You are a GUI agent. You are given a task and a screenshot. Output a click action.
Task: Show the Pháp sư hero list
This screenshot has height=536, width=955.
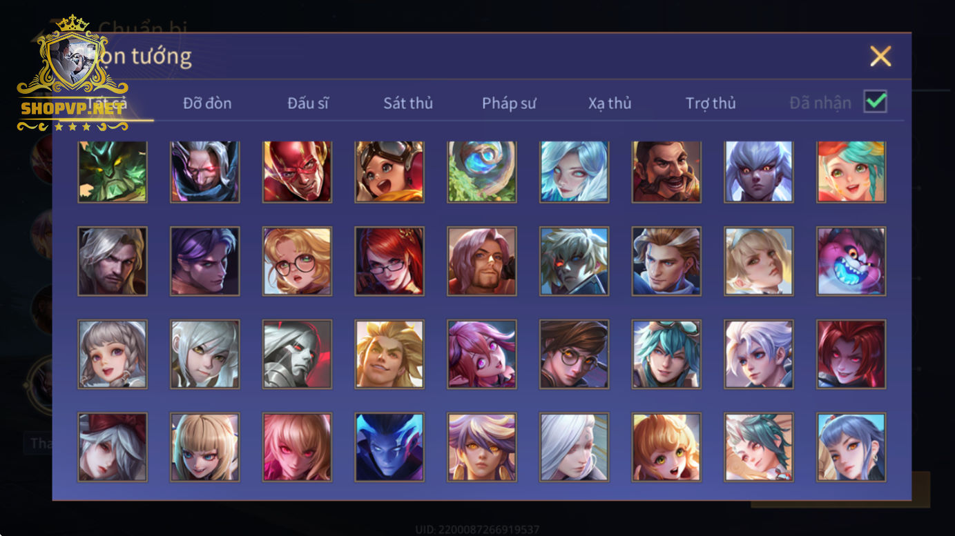click(x=509, y=103)
